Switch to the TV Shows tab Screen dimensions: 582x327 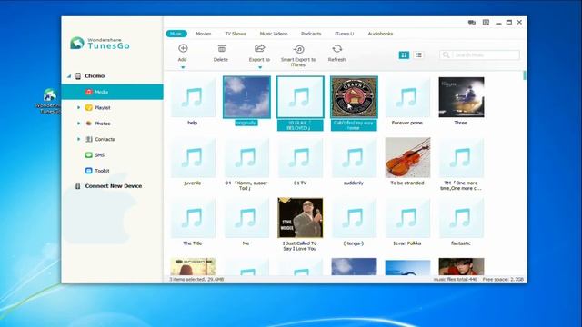tap(236, 34)
